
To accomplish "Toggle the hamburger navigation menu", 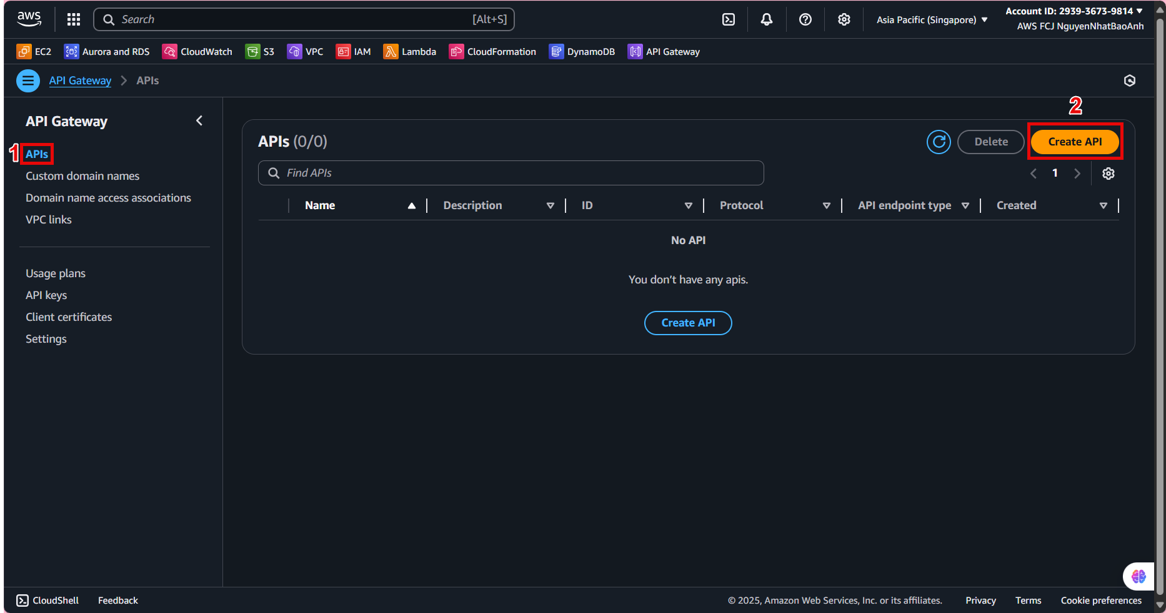I will [x=28, y=81].
